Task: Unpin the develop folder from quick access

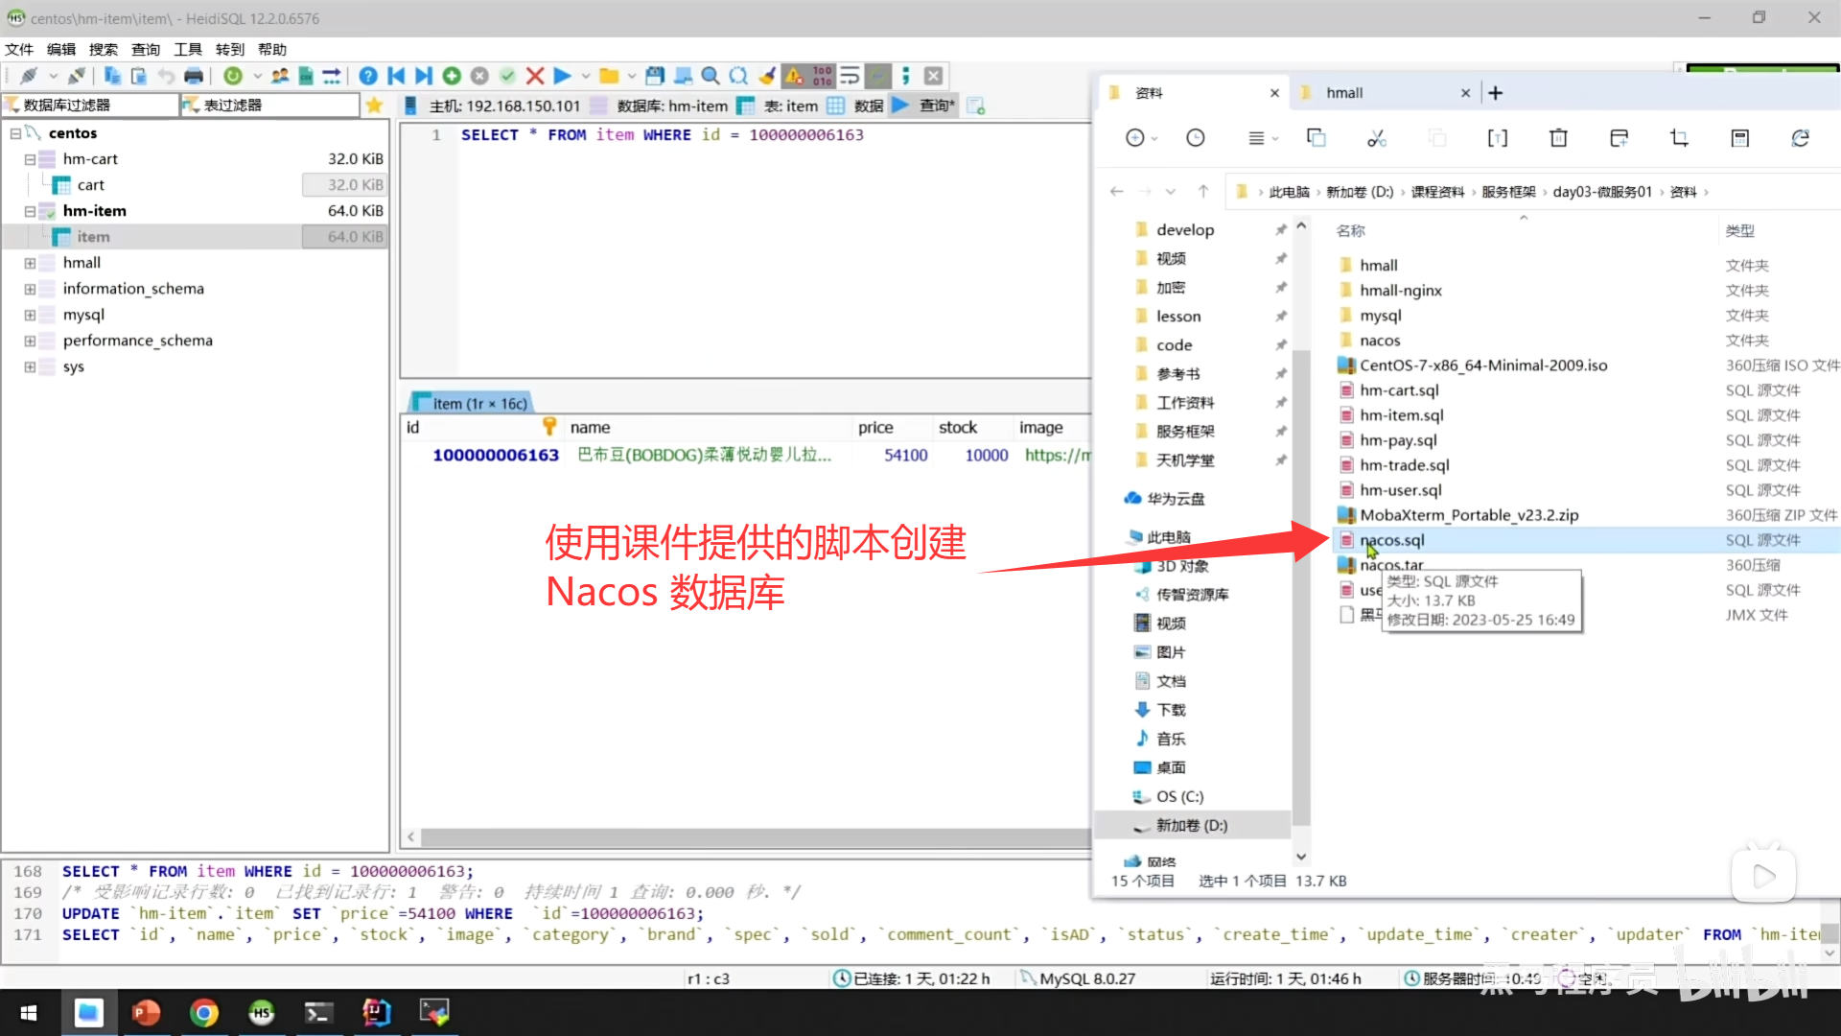Action: tap(1281, 229)
